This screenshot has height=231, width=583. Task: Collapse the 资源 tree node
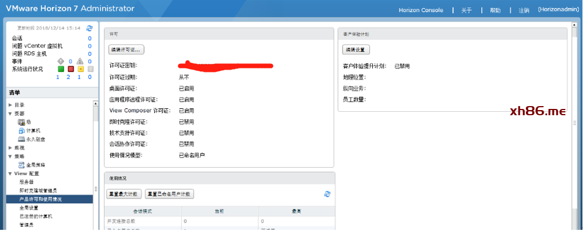point(10,114)
